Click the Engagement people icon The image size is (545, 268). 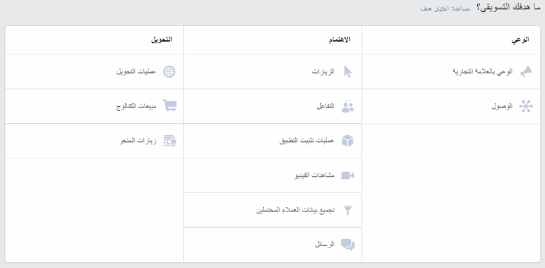pyautogui.click(x=348, y=106)
